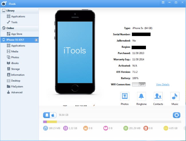Open Desktop section

pos(13,81)
